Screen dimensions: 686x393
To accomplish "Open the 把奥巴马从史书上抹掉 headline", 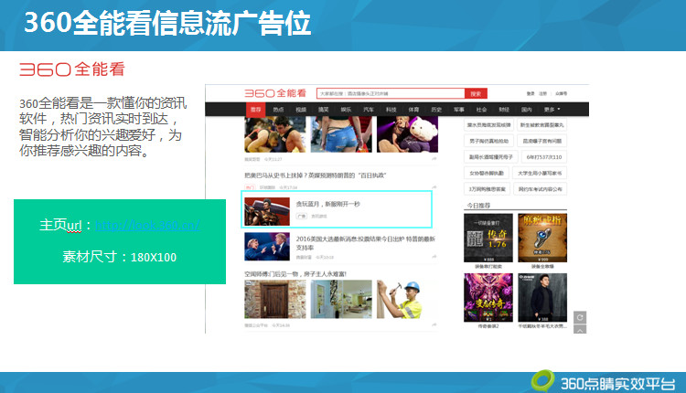I will click(315, 175).
